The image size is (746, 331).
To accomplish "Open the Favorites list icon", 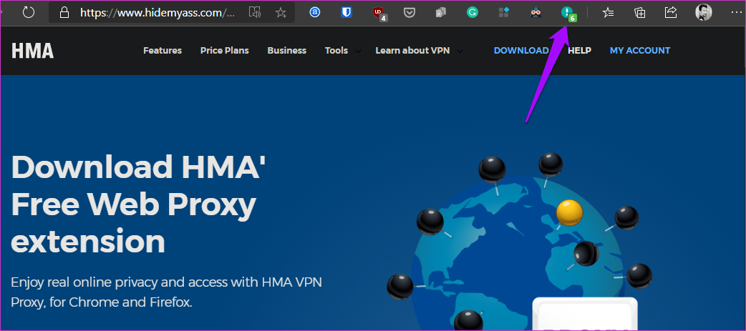I will (x=608, y=12).
